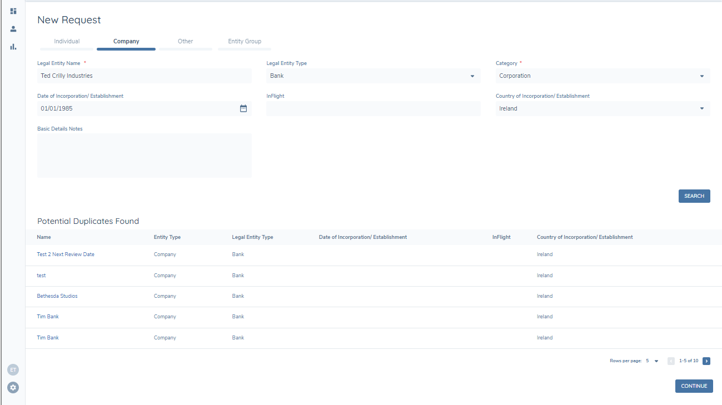Expand the Legal Entity Type dropdown

point(472,76)
